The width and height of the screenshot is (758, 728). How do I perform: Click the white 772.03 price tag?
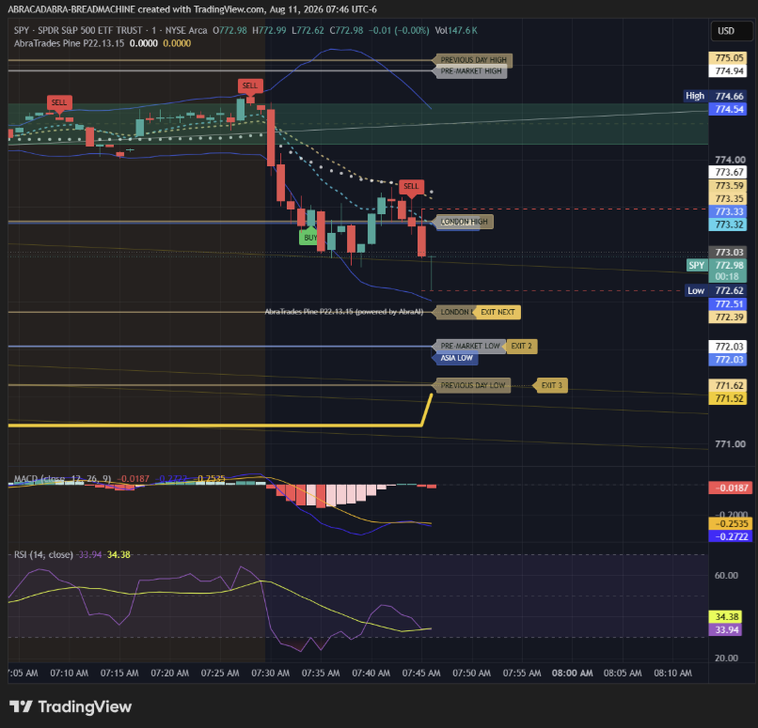tap(728, 347)
